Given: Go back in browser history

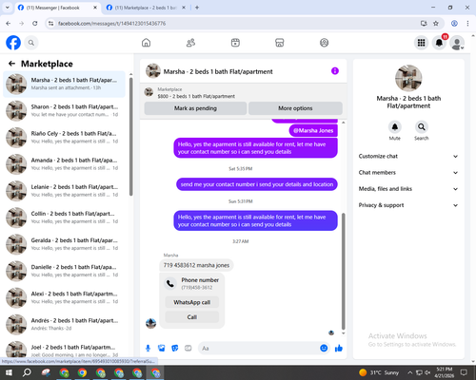Looking at the screenshot, I should coord(9,24).
